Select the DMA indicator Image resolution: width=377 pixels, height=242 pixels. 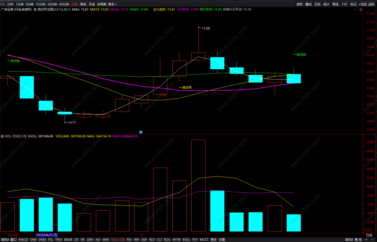coord(42,240)
